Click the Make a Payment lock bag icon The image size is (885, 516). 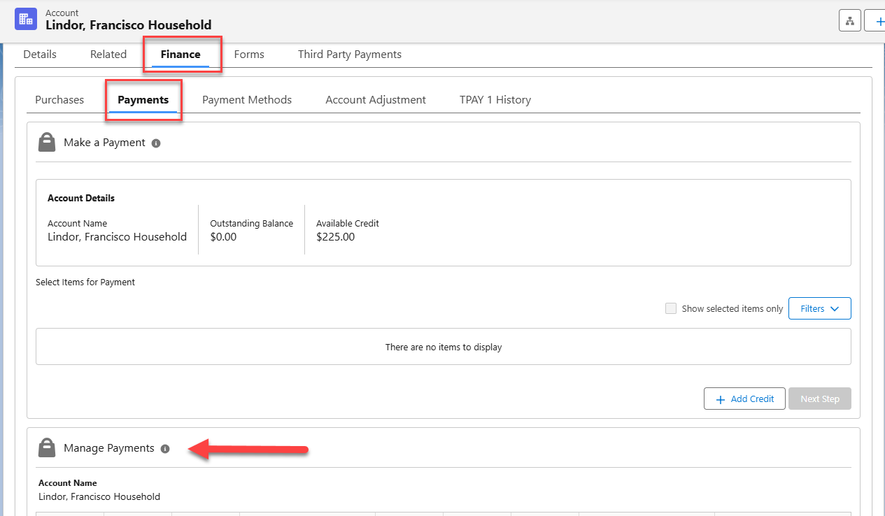(x=47, y=143)
